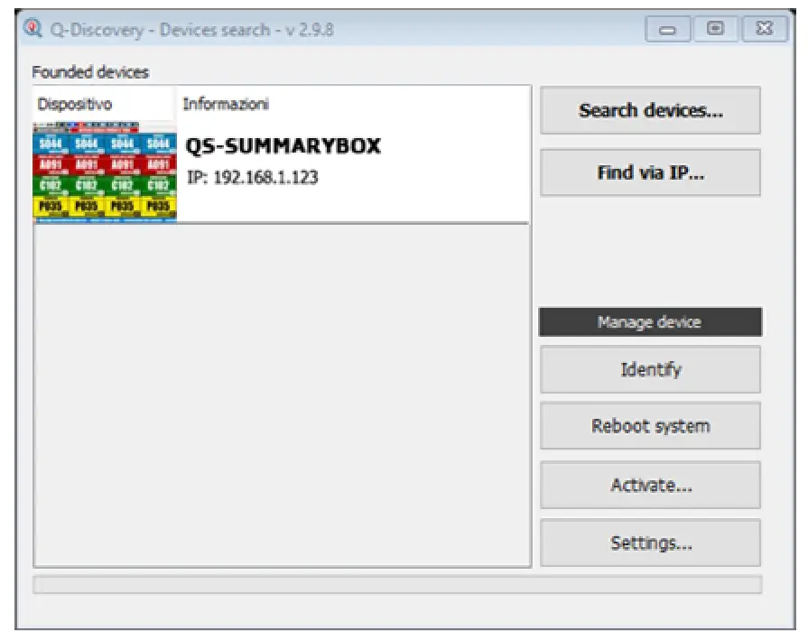Click the Founded devices label
Image resolution: width=808 pixels, height=631 pixels.
click(90, 72)
